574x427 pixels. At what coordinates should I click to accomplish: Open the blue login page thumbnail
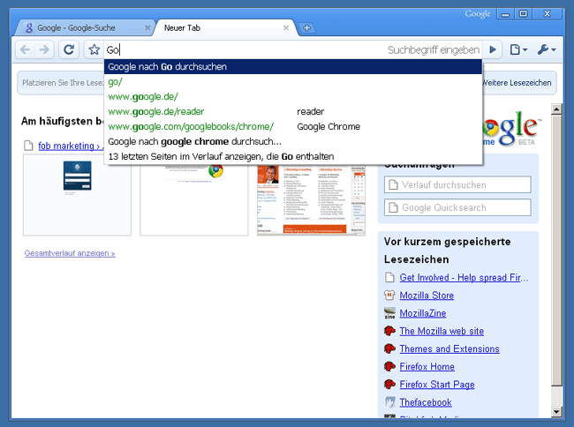point(77,196)
